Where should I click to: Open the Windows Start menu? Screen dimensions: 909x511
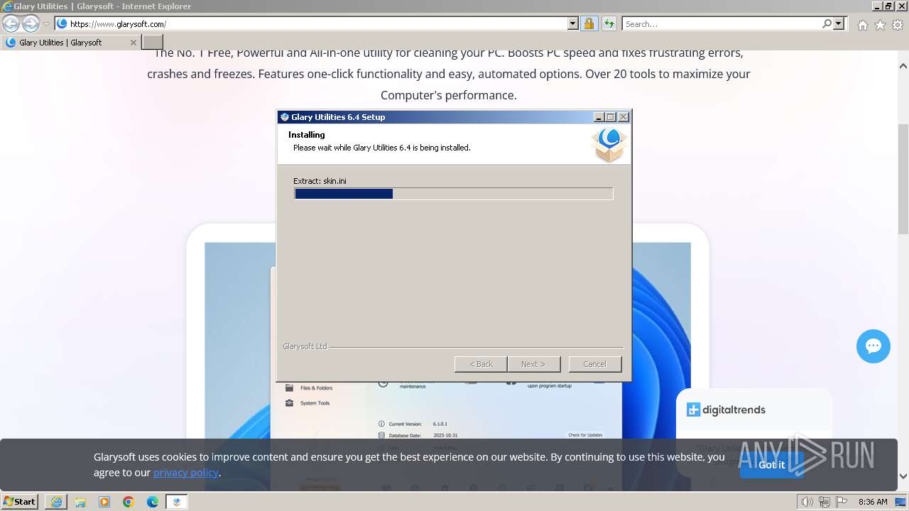[20, 502]
